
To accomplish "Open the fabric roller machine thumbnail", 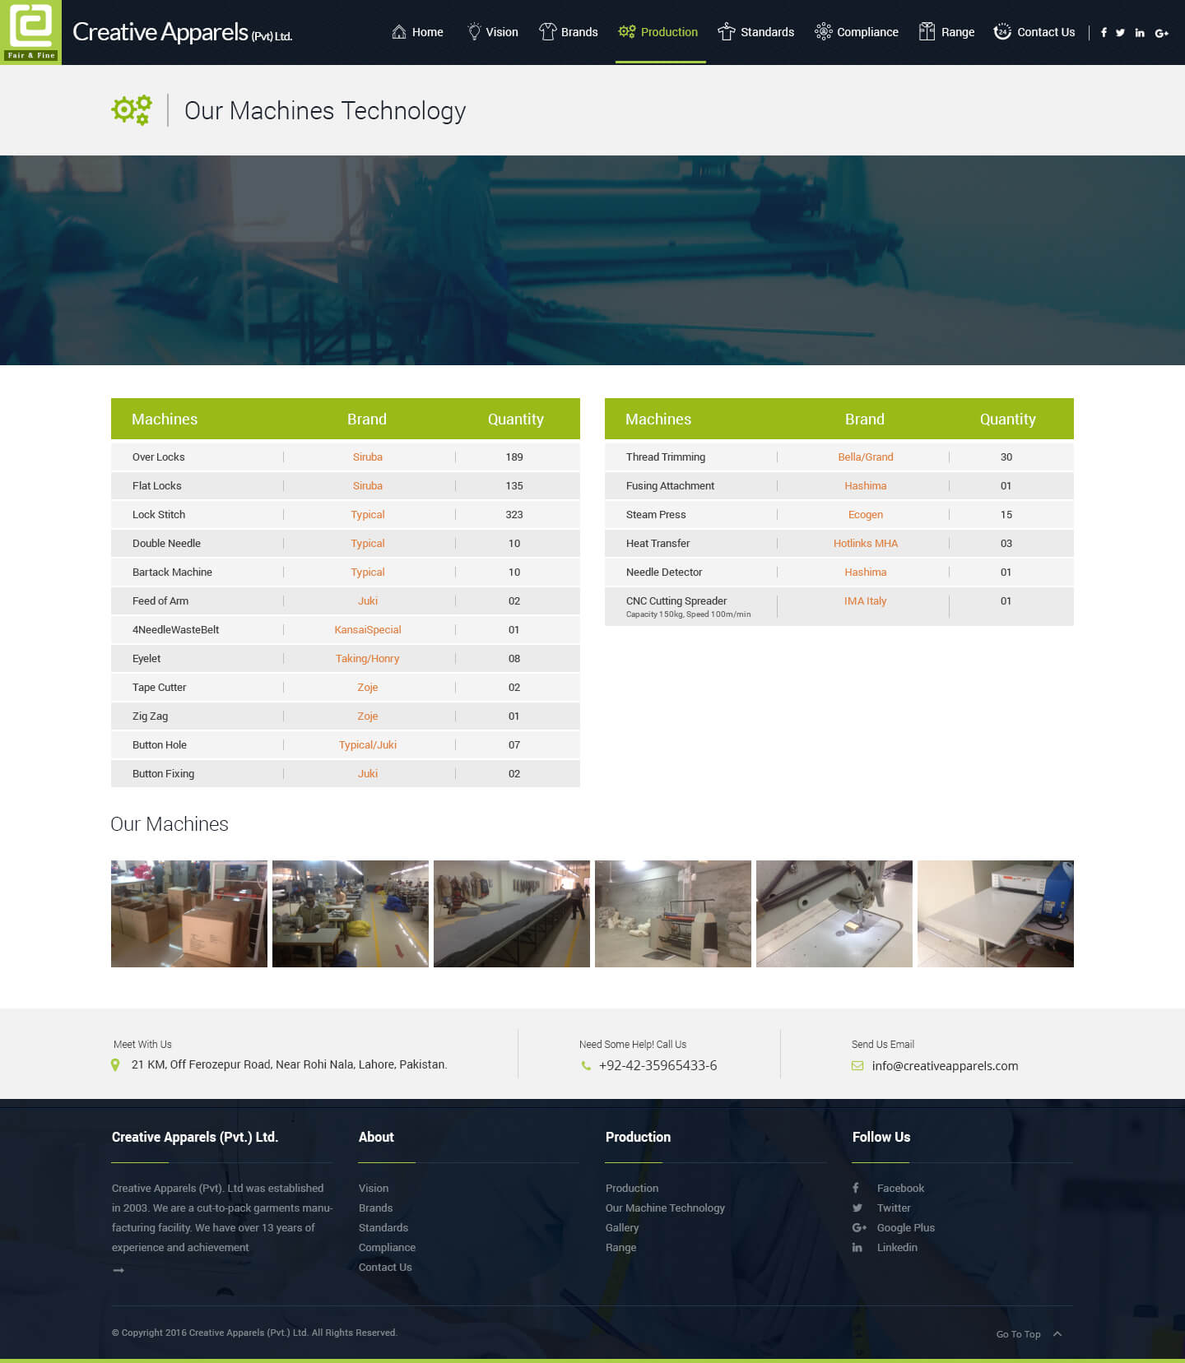I will click(673, 914).
